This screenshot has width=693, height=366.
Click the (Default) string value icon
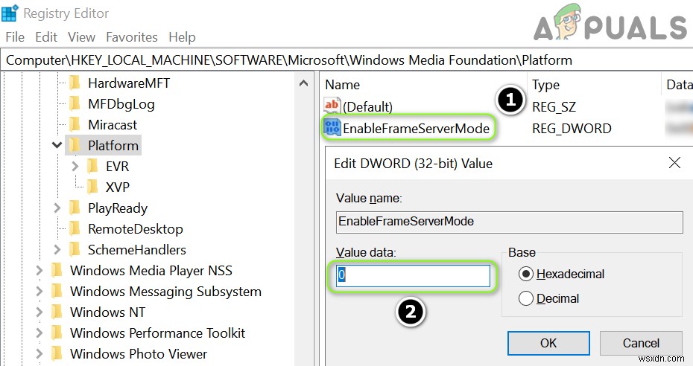(332, 106)
